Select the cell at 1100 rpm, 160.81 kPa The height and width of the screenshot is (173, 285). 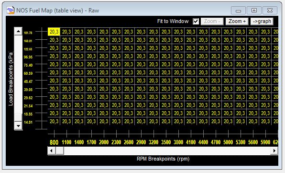point(66,40)
